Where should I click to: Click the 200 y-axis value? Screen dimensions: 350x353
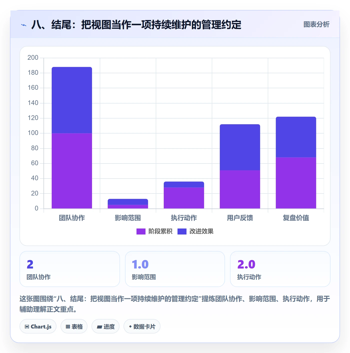33,58
